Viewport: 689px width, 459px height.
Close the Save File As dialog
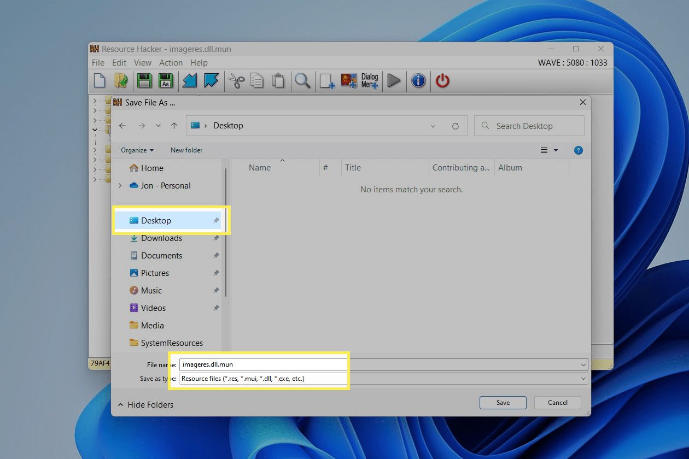583,102
